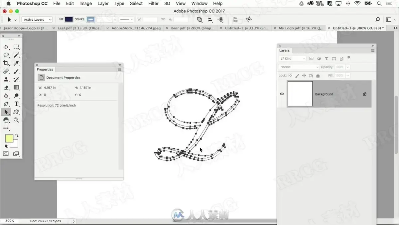Image resolution: width=399 pixels, height=225 pixels.
Task: Toggle lock transparent pixels
Action: point(290,76)
